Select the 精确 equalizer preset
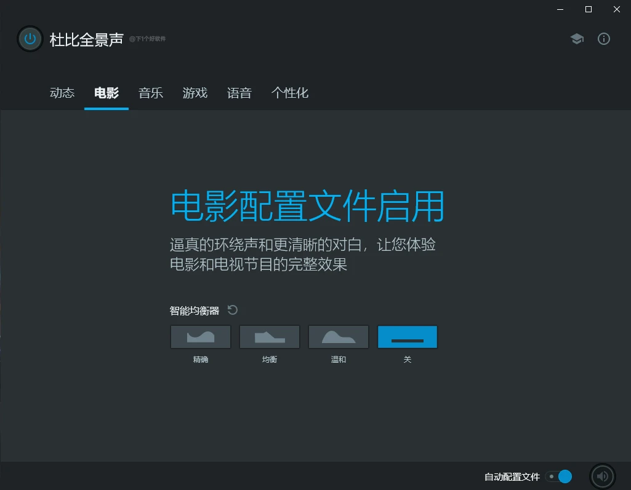The width and height of the screenshot is (631, 490). point(201,337)
